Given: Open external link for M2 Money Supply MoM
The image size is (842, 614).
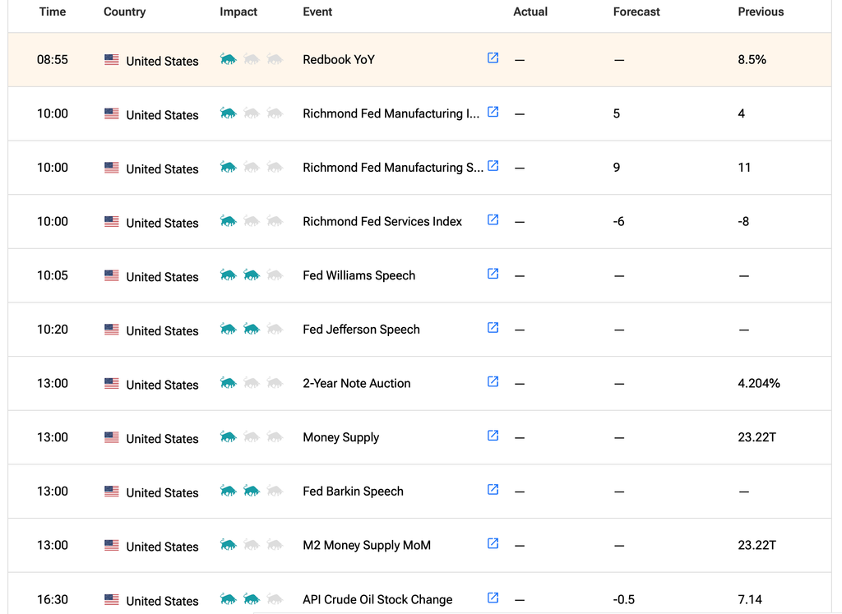Looking at the screenshot, I should point(493,543).
